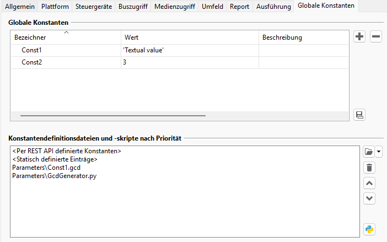
Task: Click the Python script icon
Action: [x=369, y=229]
